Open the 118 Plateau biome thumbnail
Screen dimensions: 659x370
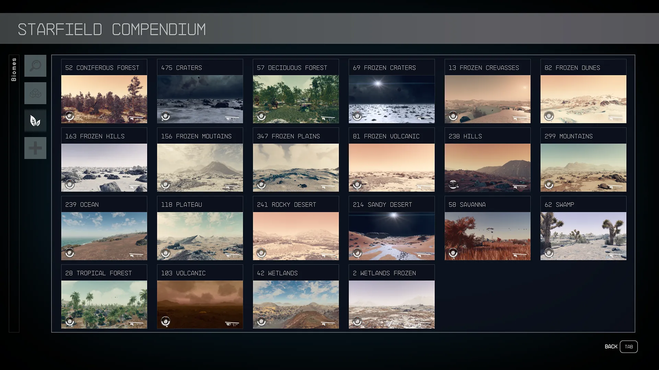(x=200, y=236)
